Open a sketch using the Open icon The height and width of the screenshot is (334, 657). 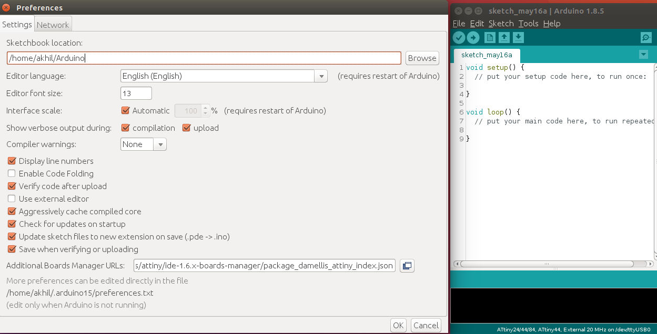[504, 37]
